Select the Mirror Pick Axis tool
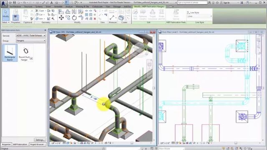267x150 pixels. [74, 12]
